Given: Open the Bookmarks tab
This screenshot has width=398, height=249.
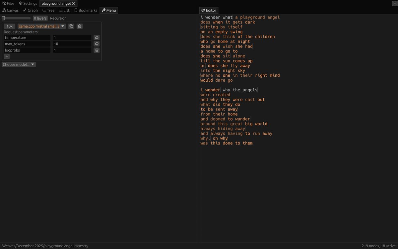Looking at the screenshot, I should (x=86, y=10).
